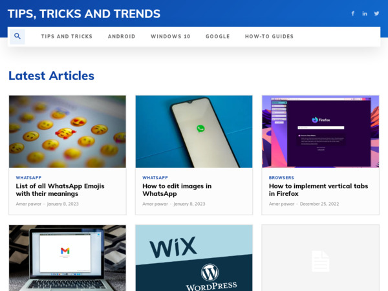
Task: Open 'List of all WhatsApp Emojis' article
Action: 60,189
